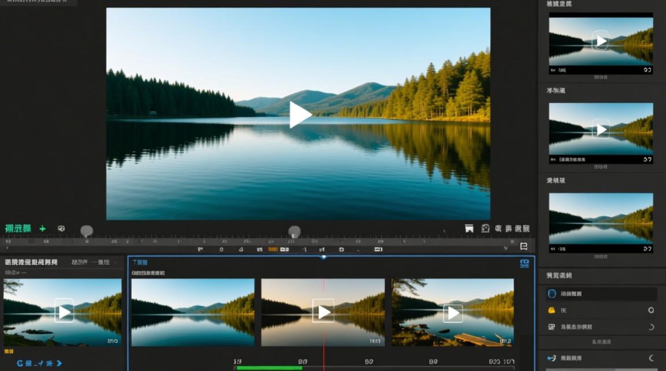Click the yellow icon in the right settings list
Image resolution: width=666 pixels, height=371 pixels.
(x=551, y=310)
